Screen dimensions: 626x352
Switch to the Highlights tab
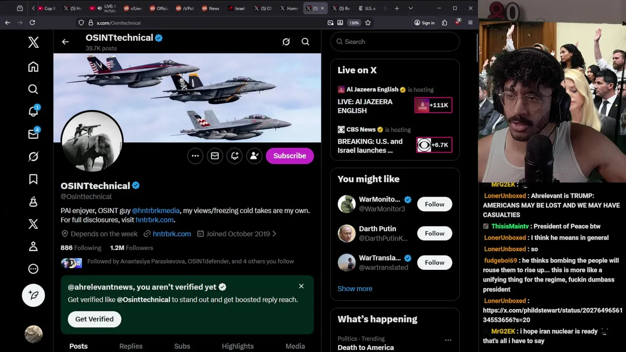[x=238, y=346]
